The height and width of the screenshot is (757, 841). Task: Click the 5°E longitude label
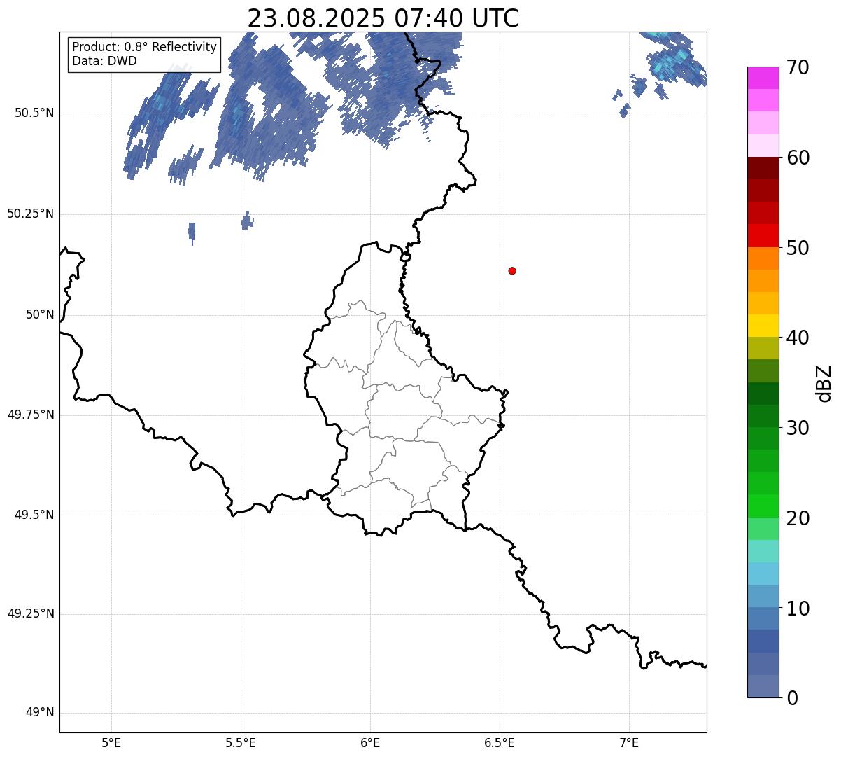111,742
